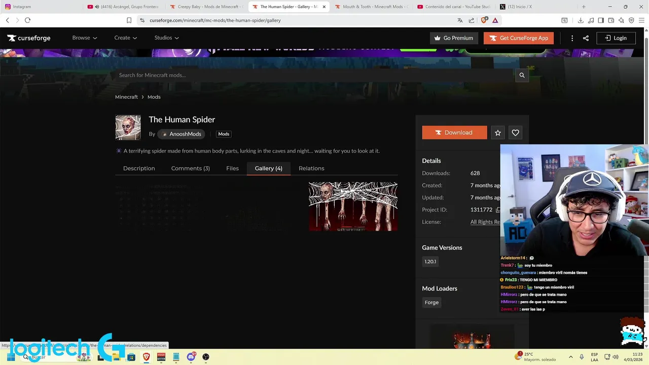Open the Brave Shields lion icon
The width and height of the screenshot is (649, 365).
click(484, 20)
